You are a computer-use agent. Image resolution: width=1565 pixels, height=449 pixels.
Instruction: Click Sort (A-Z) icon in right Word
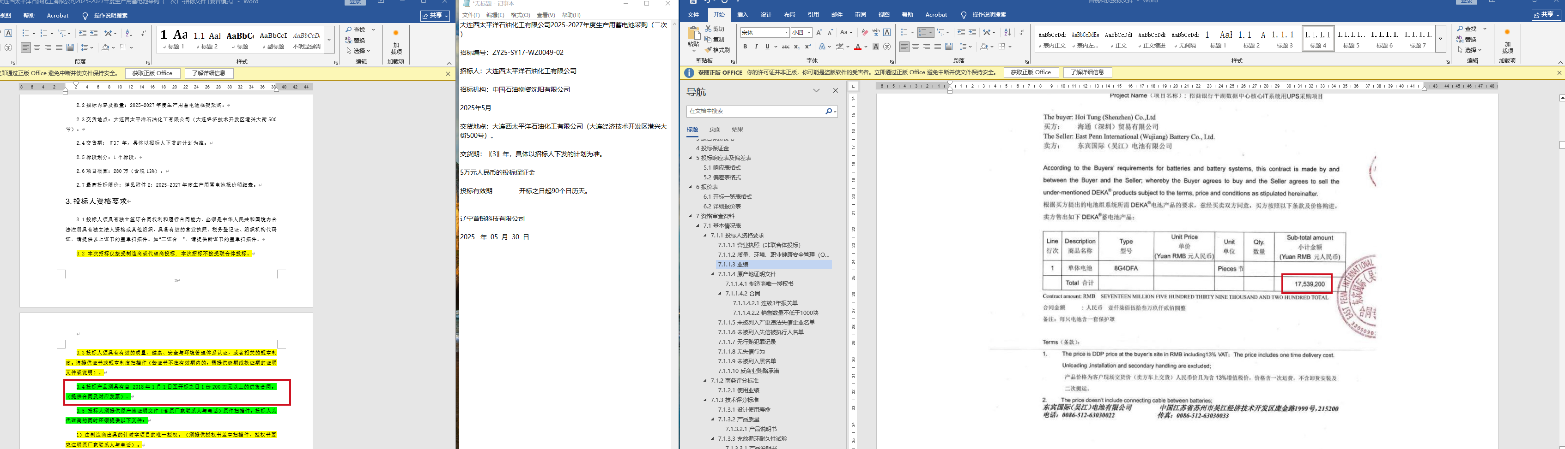pos(1007,32)
